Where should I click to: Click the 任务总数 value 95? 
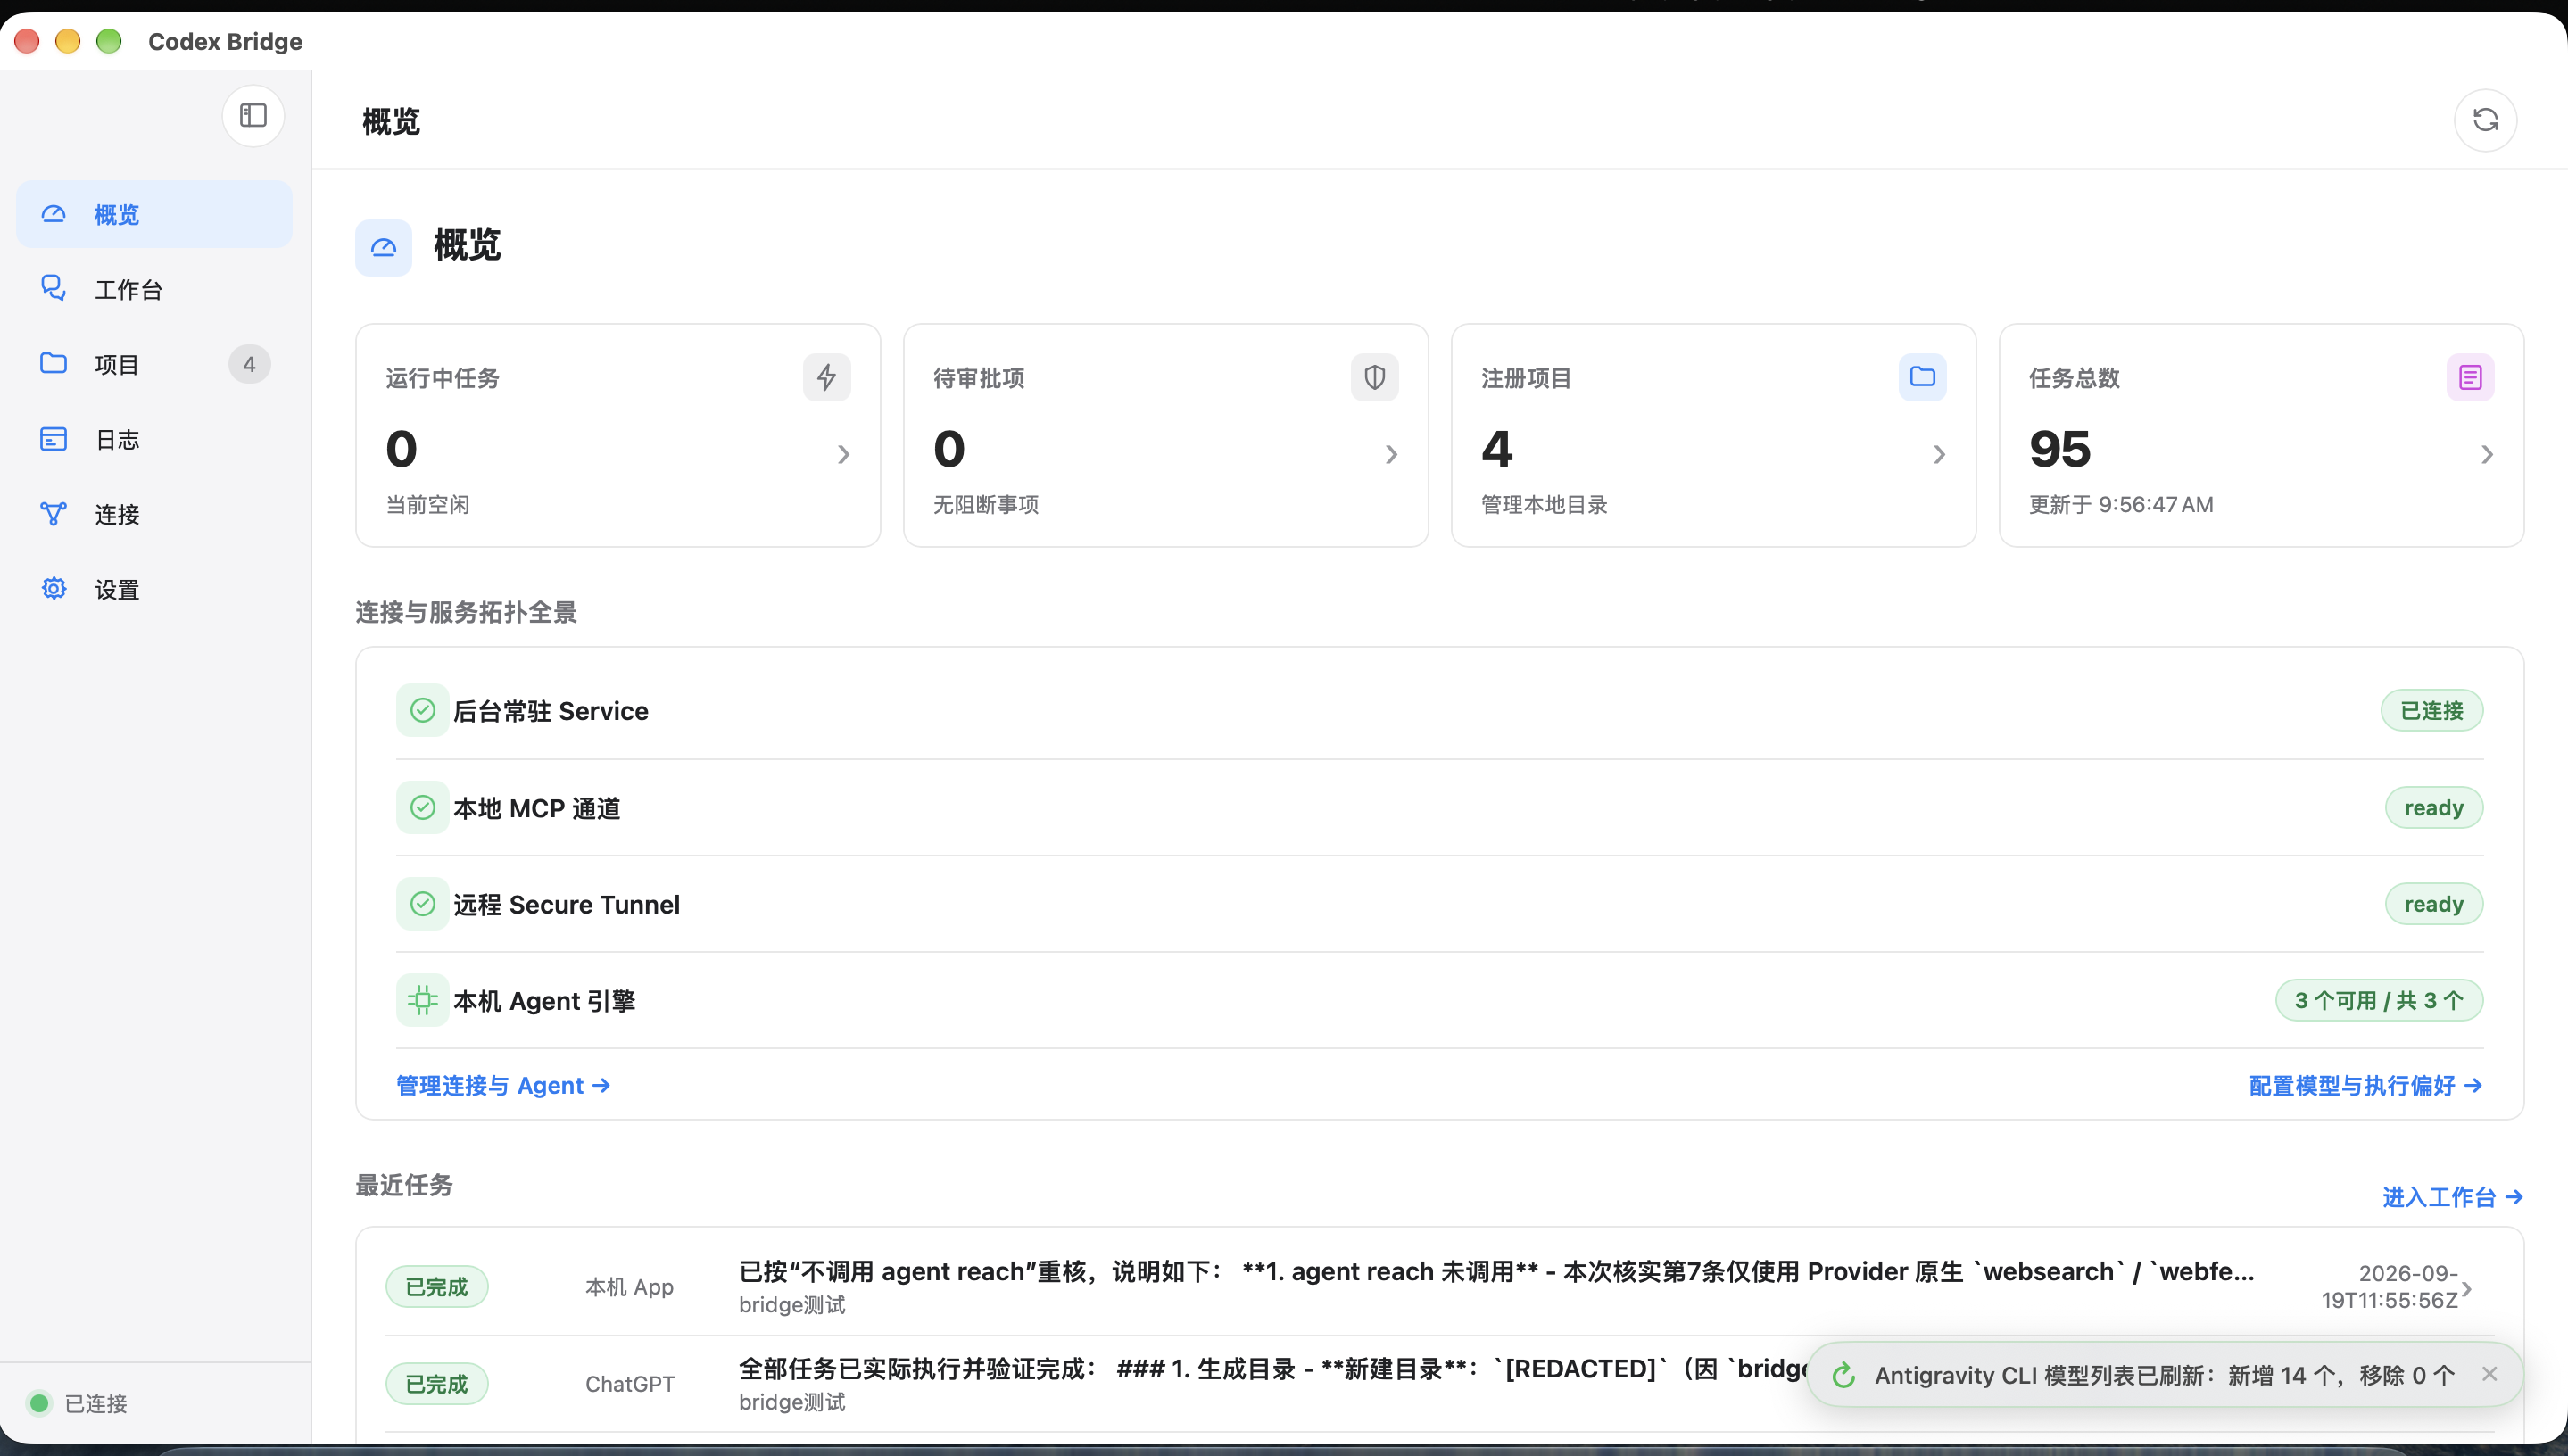(2059, 449)
